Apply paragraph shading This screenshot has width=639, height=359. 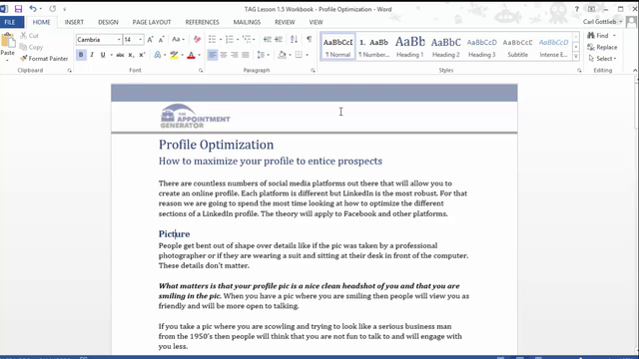point(282,55)
